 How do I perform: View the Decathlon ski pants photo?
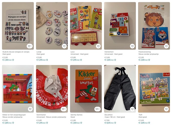pyautogui.click(x=120, y=89)
